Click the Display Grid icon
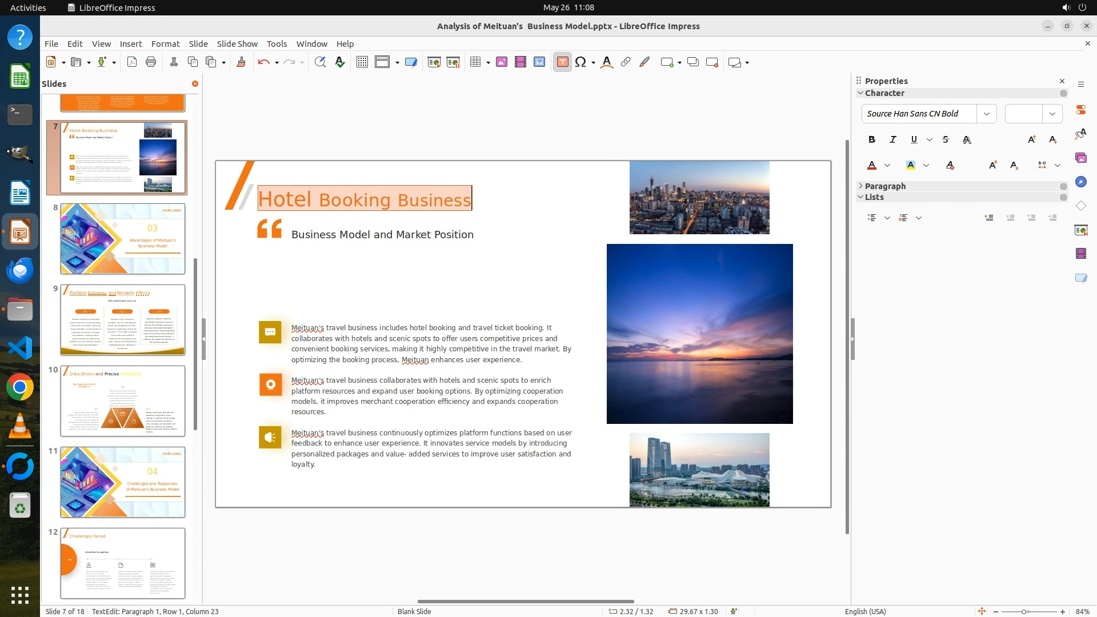1097x617 pixels. [x=362, y=62]
